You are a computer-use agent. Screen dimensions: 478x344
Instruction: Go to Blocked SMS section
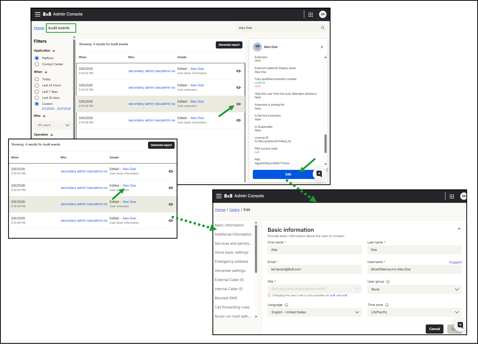[226, 298]
